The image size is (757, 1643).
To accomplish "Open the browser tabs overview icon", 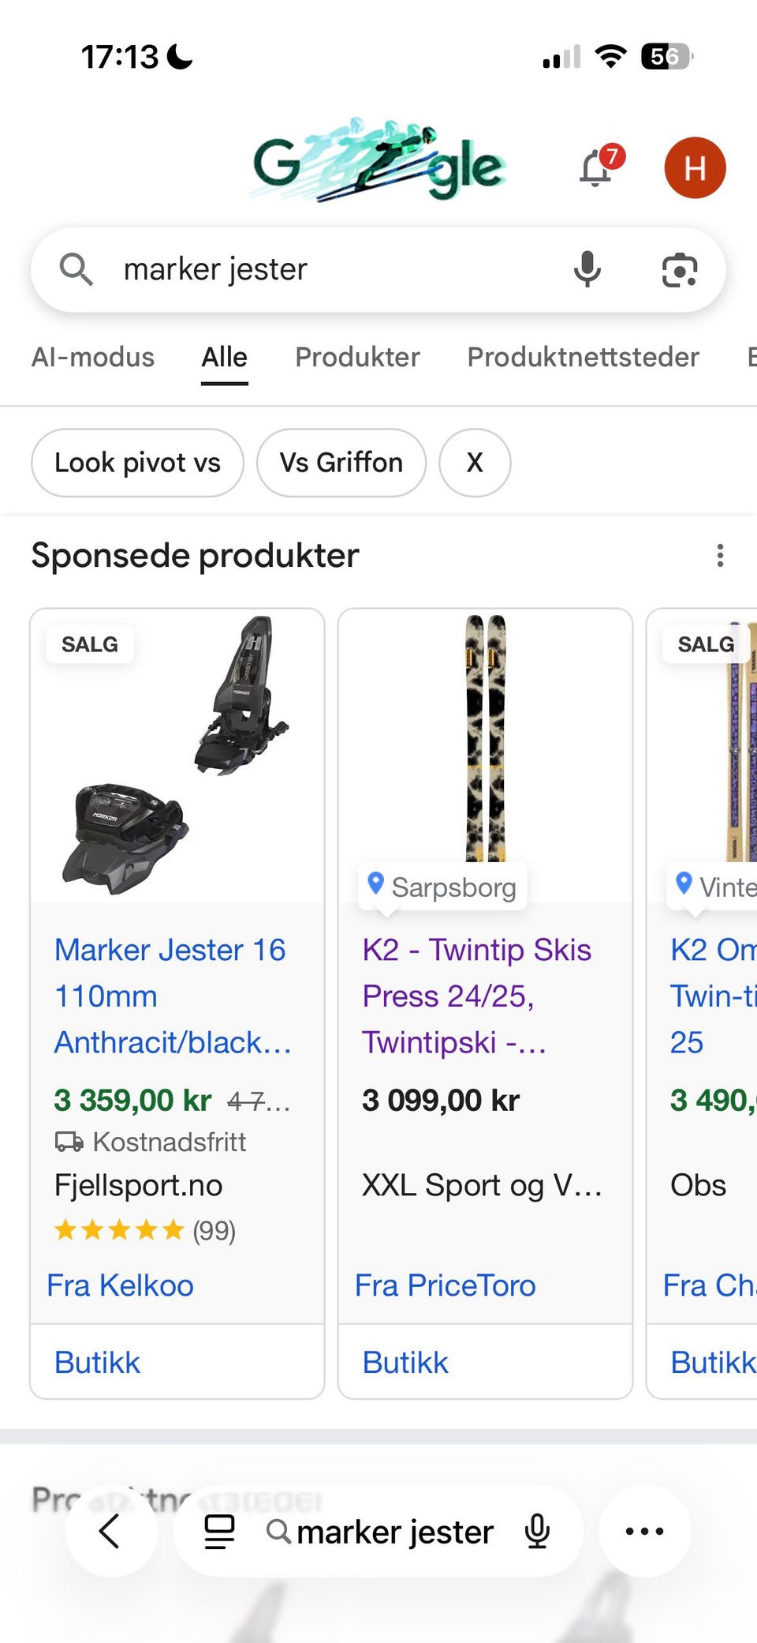I will click(x=219, y=1532).
